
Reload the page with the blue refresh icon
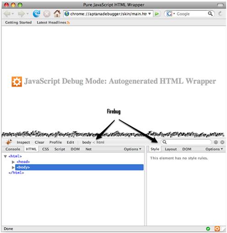(x=36, y=14)
